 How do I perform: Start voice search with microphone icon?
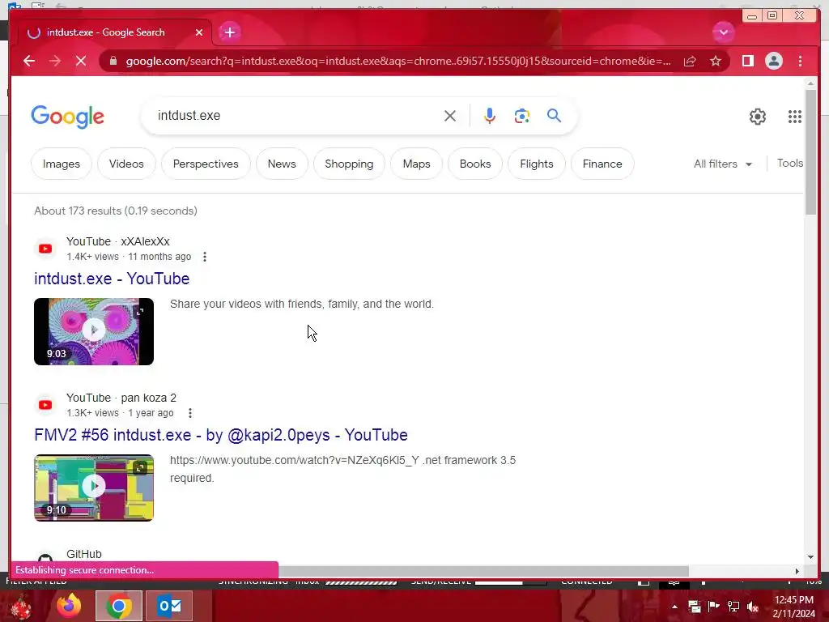tap(490, 116)
